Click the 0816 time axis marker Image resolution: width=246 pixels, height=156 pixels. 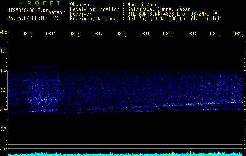[144, 34]
